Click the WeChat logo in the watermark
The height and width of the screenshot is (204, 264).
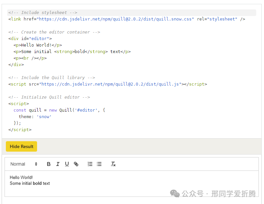(x=175, y=194)
